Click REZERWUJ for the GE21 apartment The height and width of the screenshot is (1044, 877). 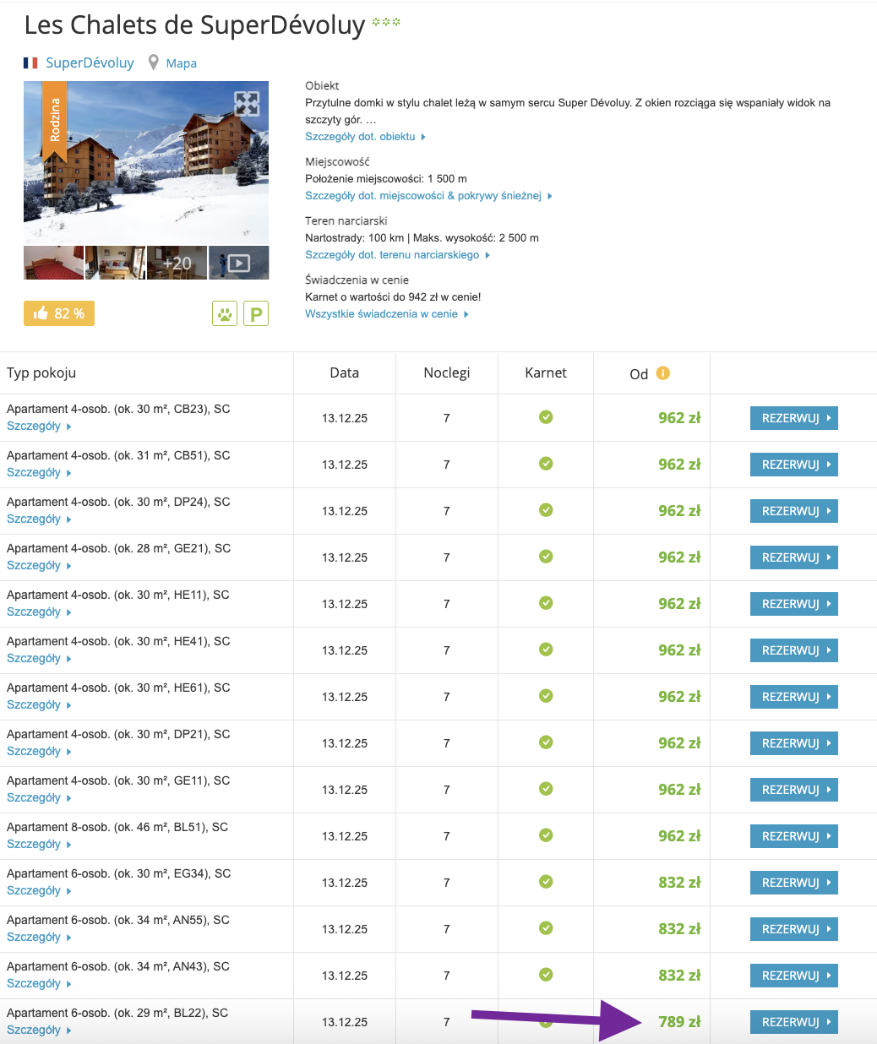pyautogui.click(x=794, y=557)
